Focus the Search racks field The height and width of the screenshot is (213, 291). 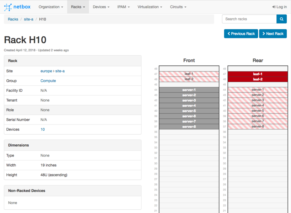click(249, 19)
